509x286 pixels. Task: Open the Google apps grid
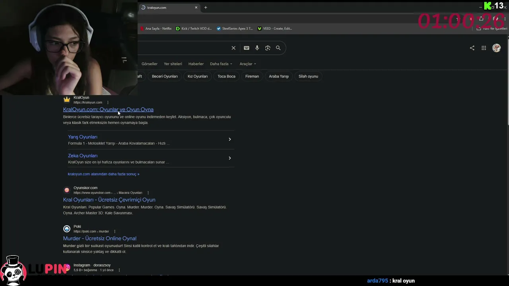pos(484,48)
